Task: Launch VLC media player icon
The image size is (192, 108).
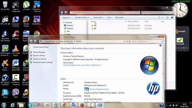Action: tap(16, 51)
